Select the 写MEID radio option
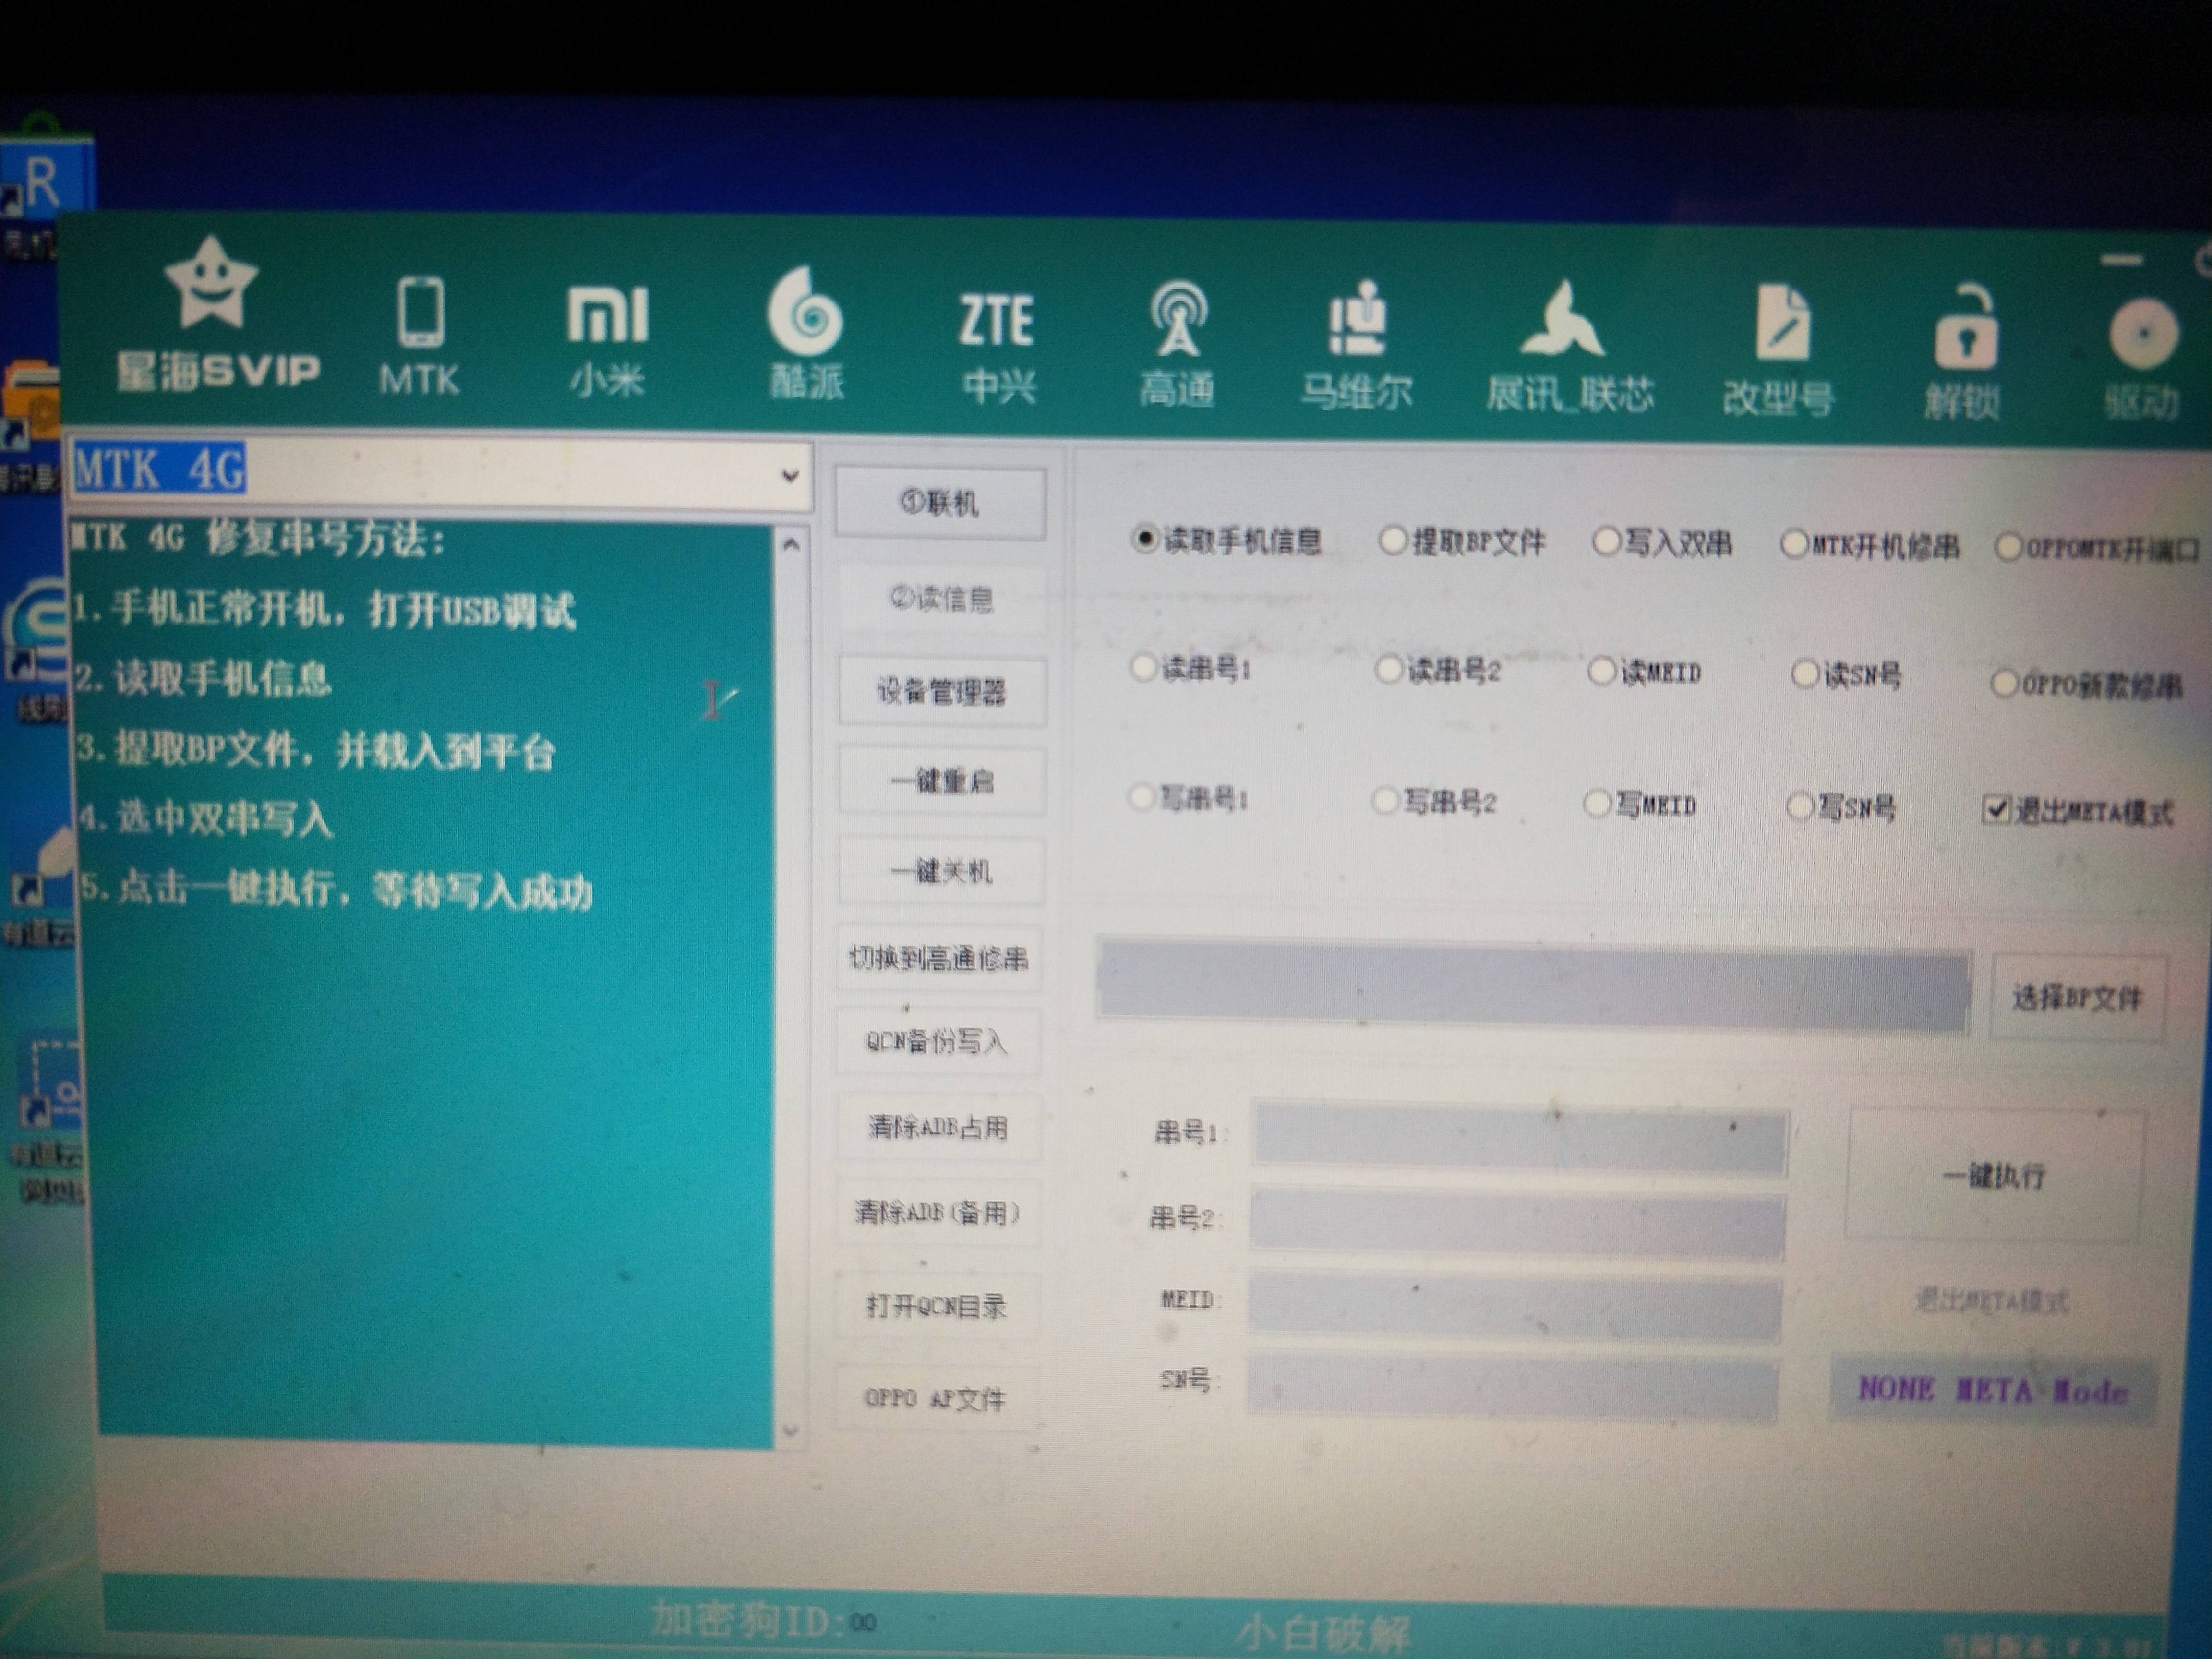Screen dimensions: 2212x1659 pos(1640,804)
